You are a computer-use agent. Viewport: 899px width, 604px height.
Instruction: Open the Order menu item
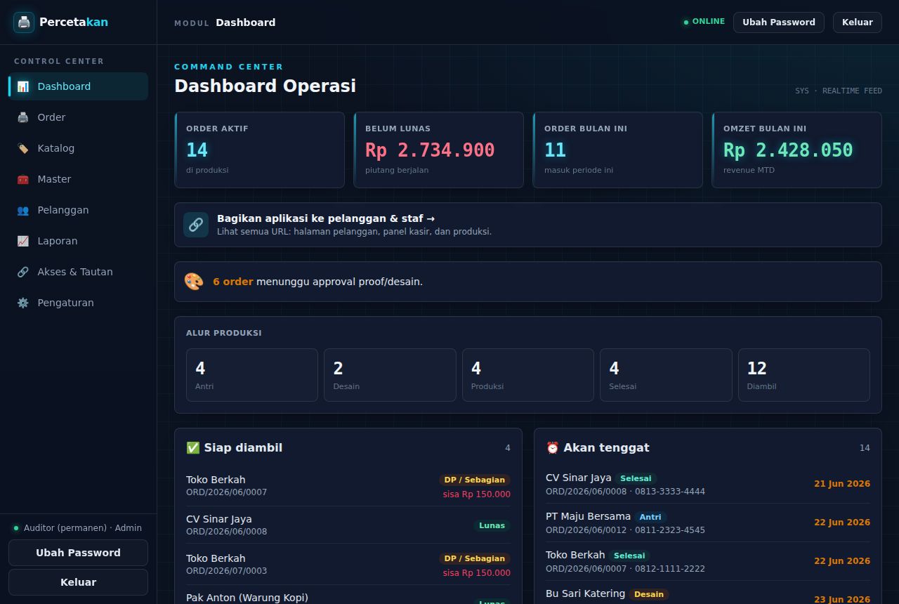(78, 117)
